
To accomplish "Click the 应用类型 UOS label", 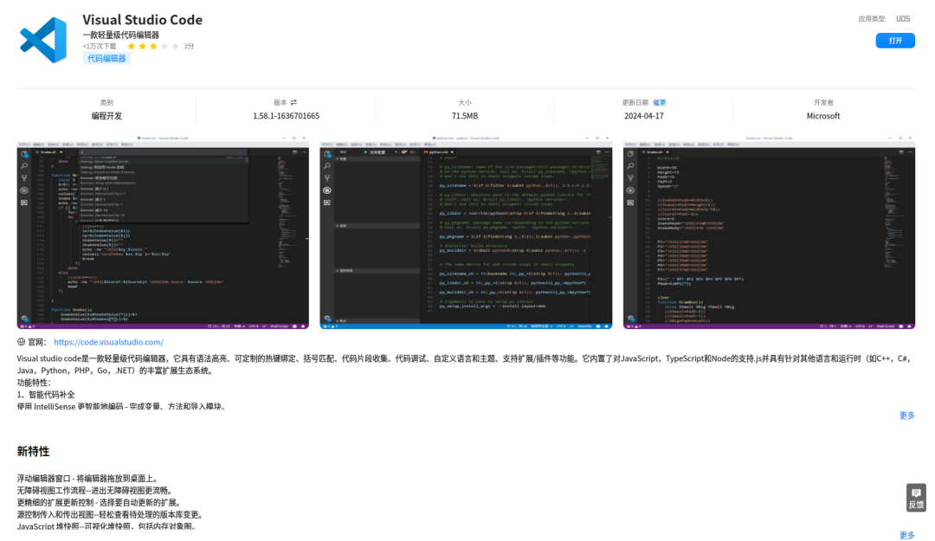I will 884,18.
